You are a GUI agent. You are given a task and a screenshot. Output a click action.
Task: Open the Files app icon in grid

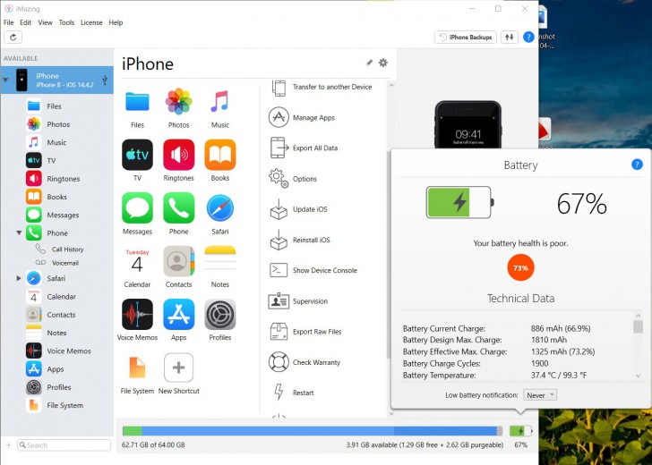click(x=137, y=102)
